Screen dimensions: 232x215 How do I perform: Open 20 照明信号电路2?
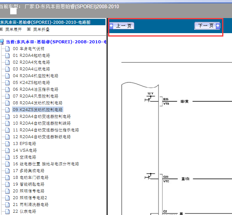click(30, 198)
